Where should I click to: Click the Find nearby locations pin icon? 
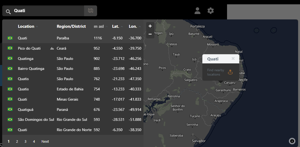pyautogui.click(x=230, y=72)
